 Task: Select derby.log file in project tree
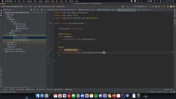[x=12, y=45]
